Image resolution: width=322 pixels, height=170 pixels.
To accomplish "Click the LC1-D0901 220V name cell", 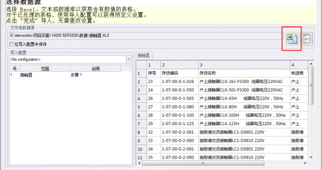I will coord(244,149).
